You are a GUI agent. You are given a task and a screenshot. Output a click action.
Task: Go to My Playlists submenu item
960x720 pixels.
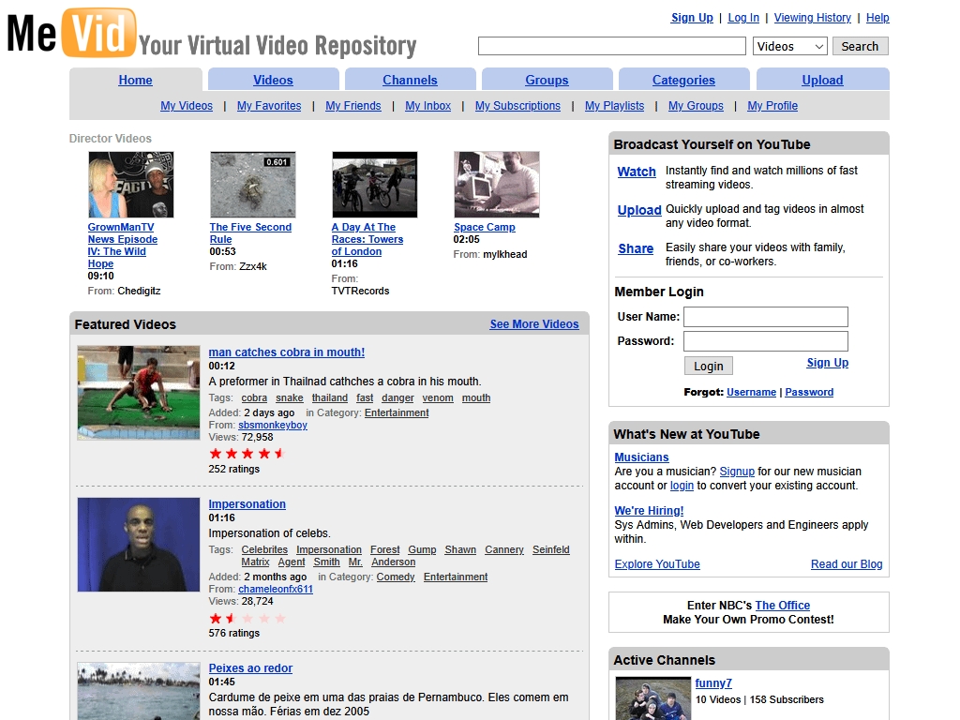(614, 106)
